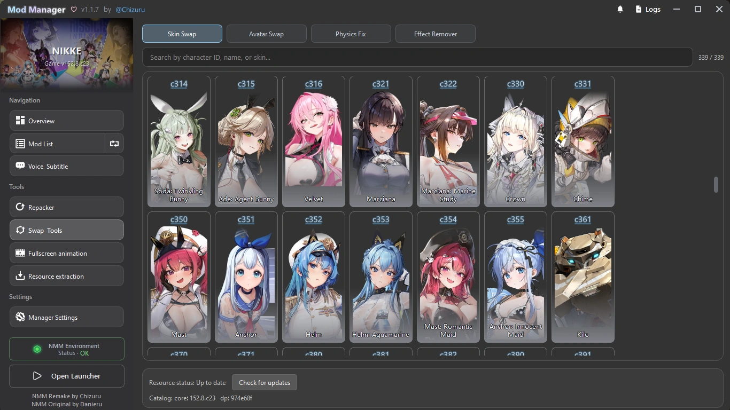Click the Resource extraction download icon
This screenshot has height=410, width=730.
coord(20,276)
